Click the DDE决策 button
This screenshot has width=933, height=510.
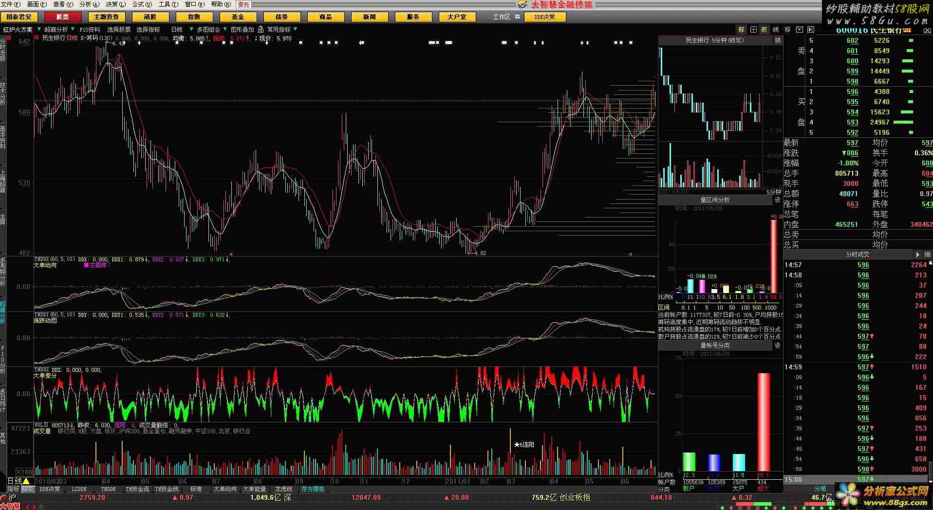point(544,17)
